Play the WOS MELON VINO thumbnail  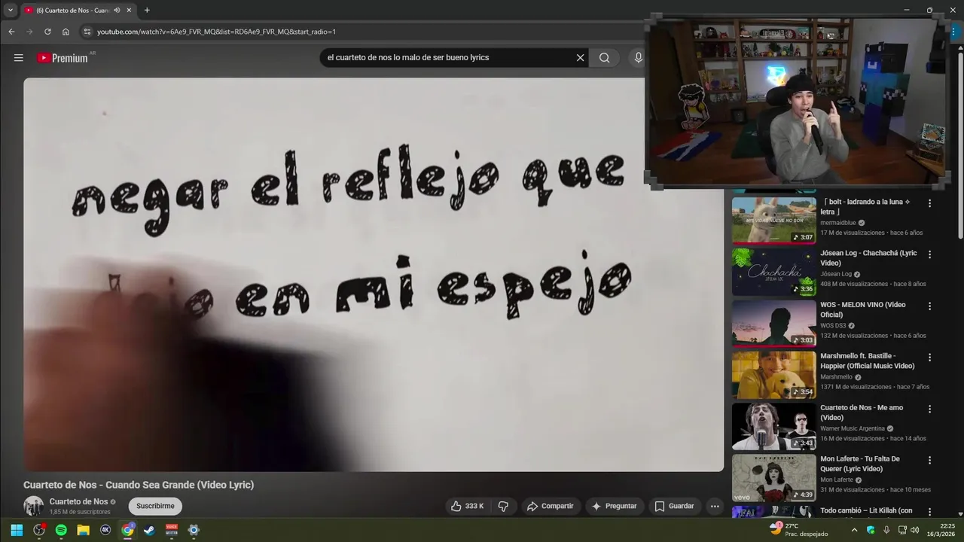(x=773, y=323)
